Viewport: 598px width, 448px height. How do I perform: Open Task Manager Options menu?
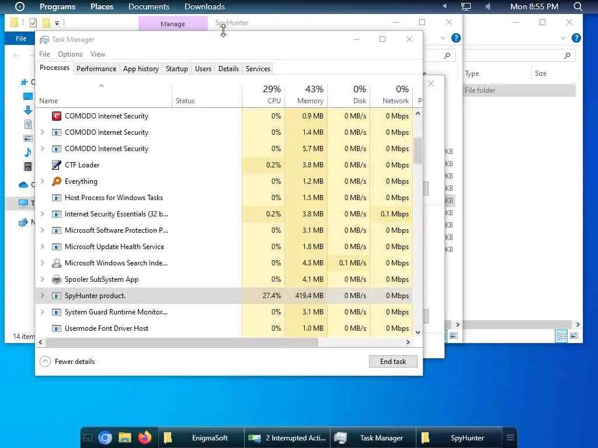pos(70,54)
